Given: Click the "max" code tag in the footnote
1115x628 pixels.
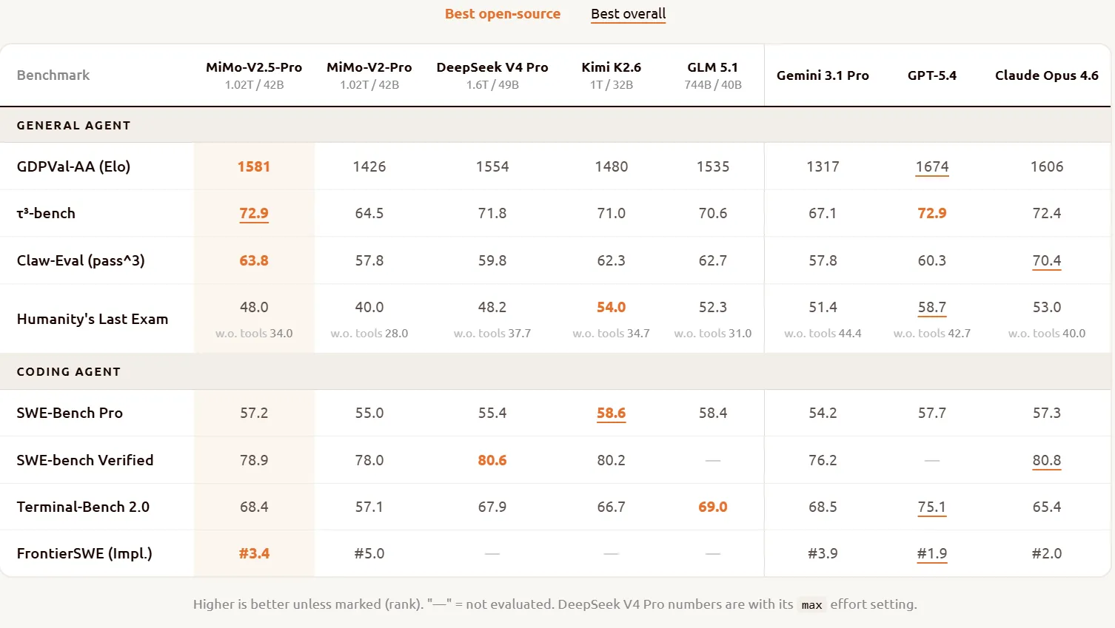Looking at the screenshot, I should pos(811,605).
